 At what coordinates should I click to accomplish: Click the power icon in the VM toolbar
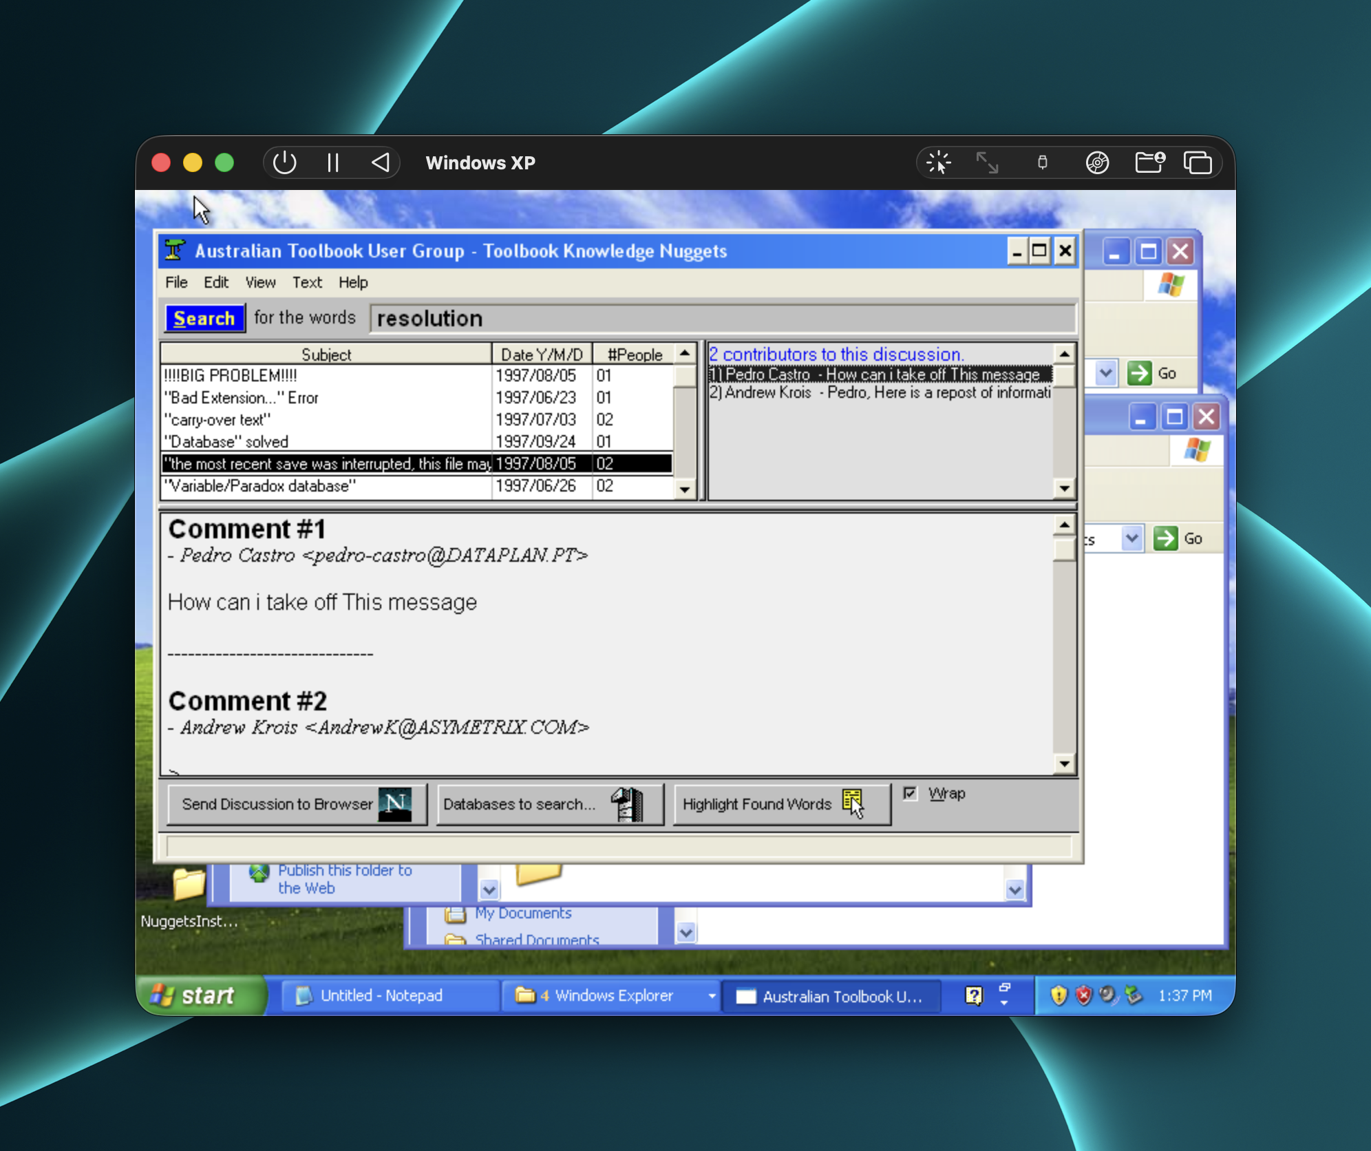284,163
